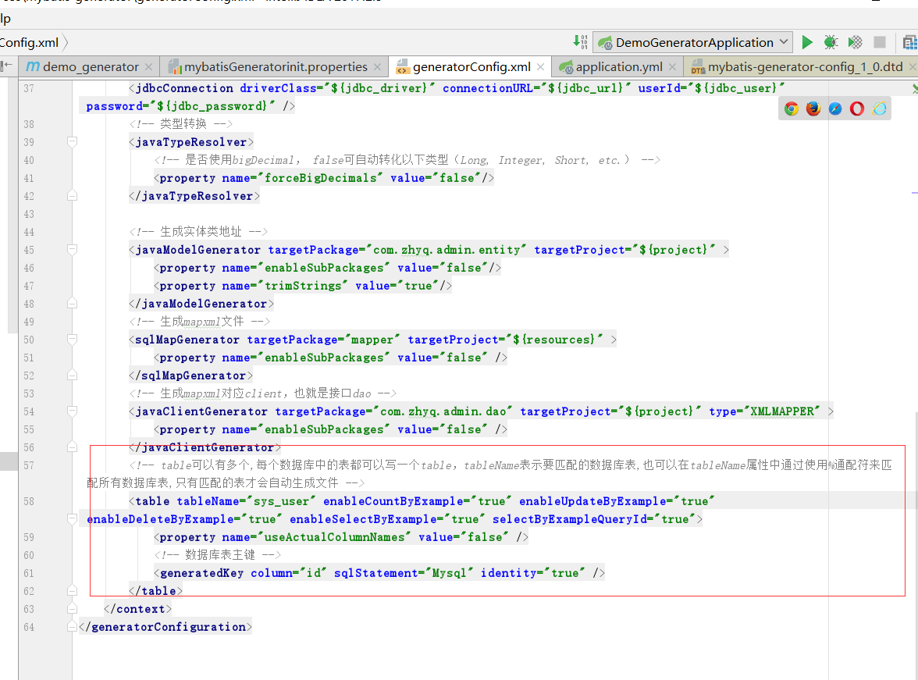Run with coverage icon in toolbar
Viewport: 918px width, 680px height.
click(856, 42)
